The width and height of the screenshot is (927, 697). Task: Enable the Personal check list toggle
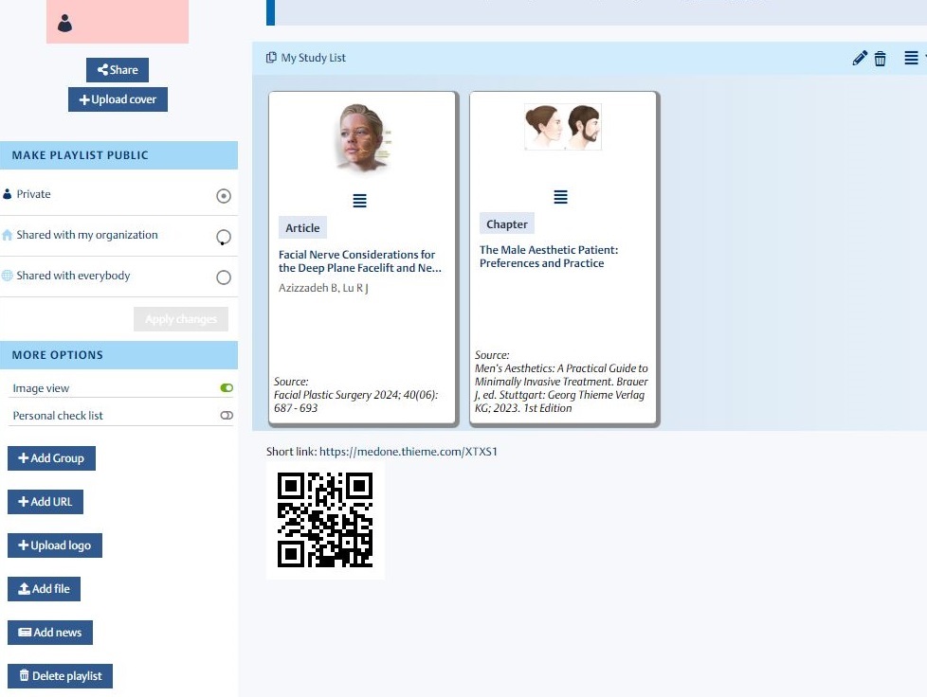click(x=227, y=416)
